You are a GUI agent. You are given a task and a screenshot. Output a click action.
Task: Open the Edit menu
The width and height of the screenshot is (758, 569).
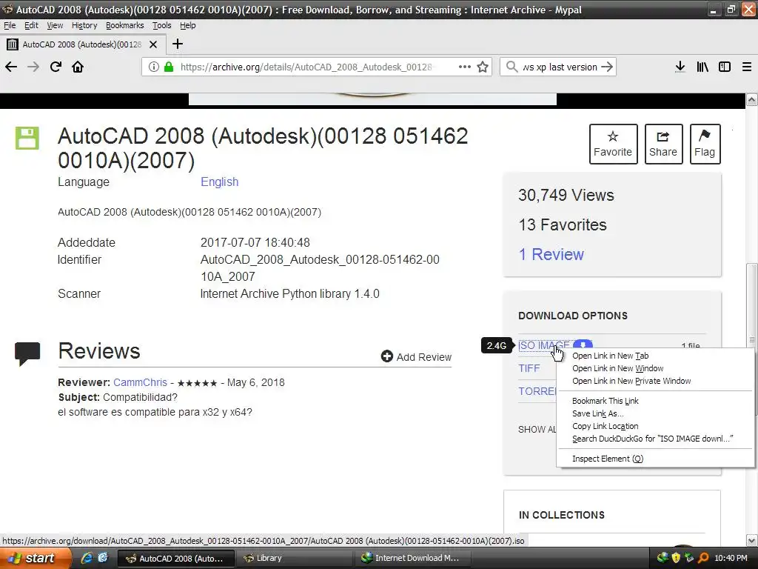pos(31,25)
